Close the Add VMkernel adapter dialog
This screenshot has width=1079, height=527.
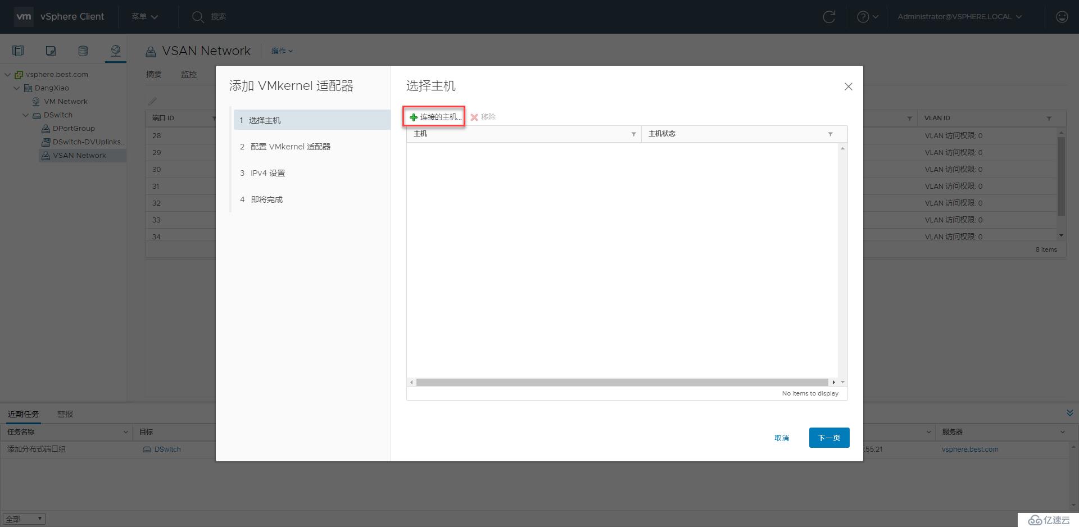[x=849, y=87]
